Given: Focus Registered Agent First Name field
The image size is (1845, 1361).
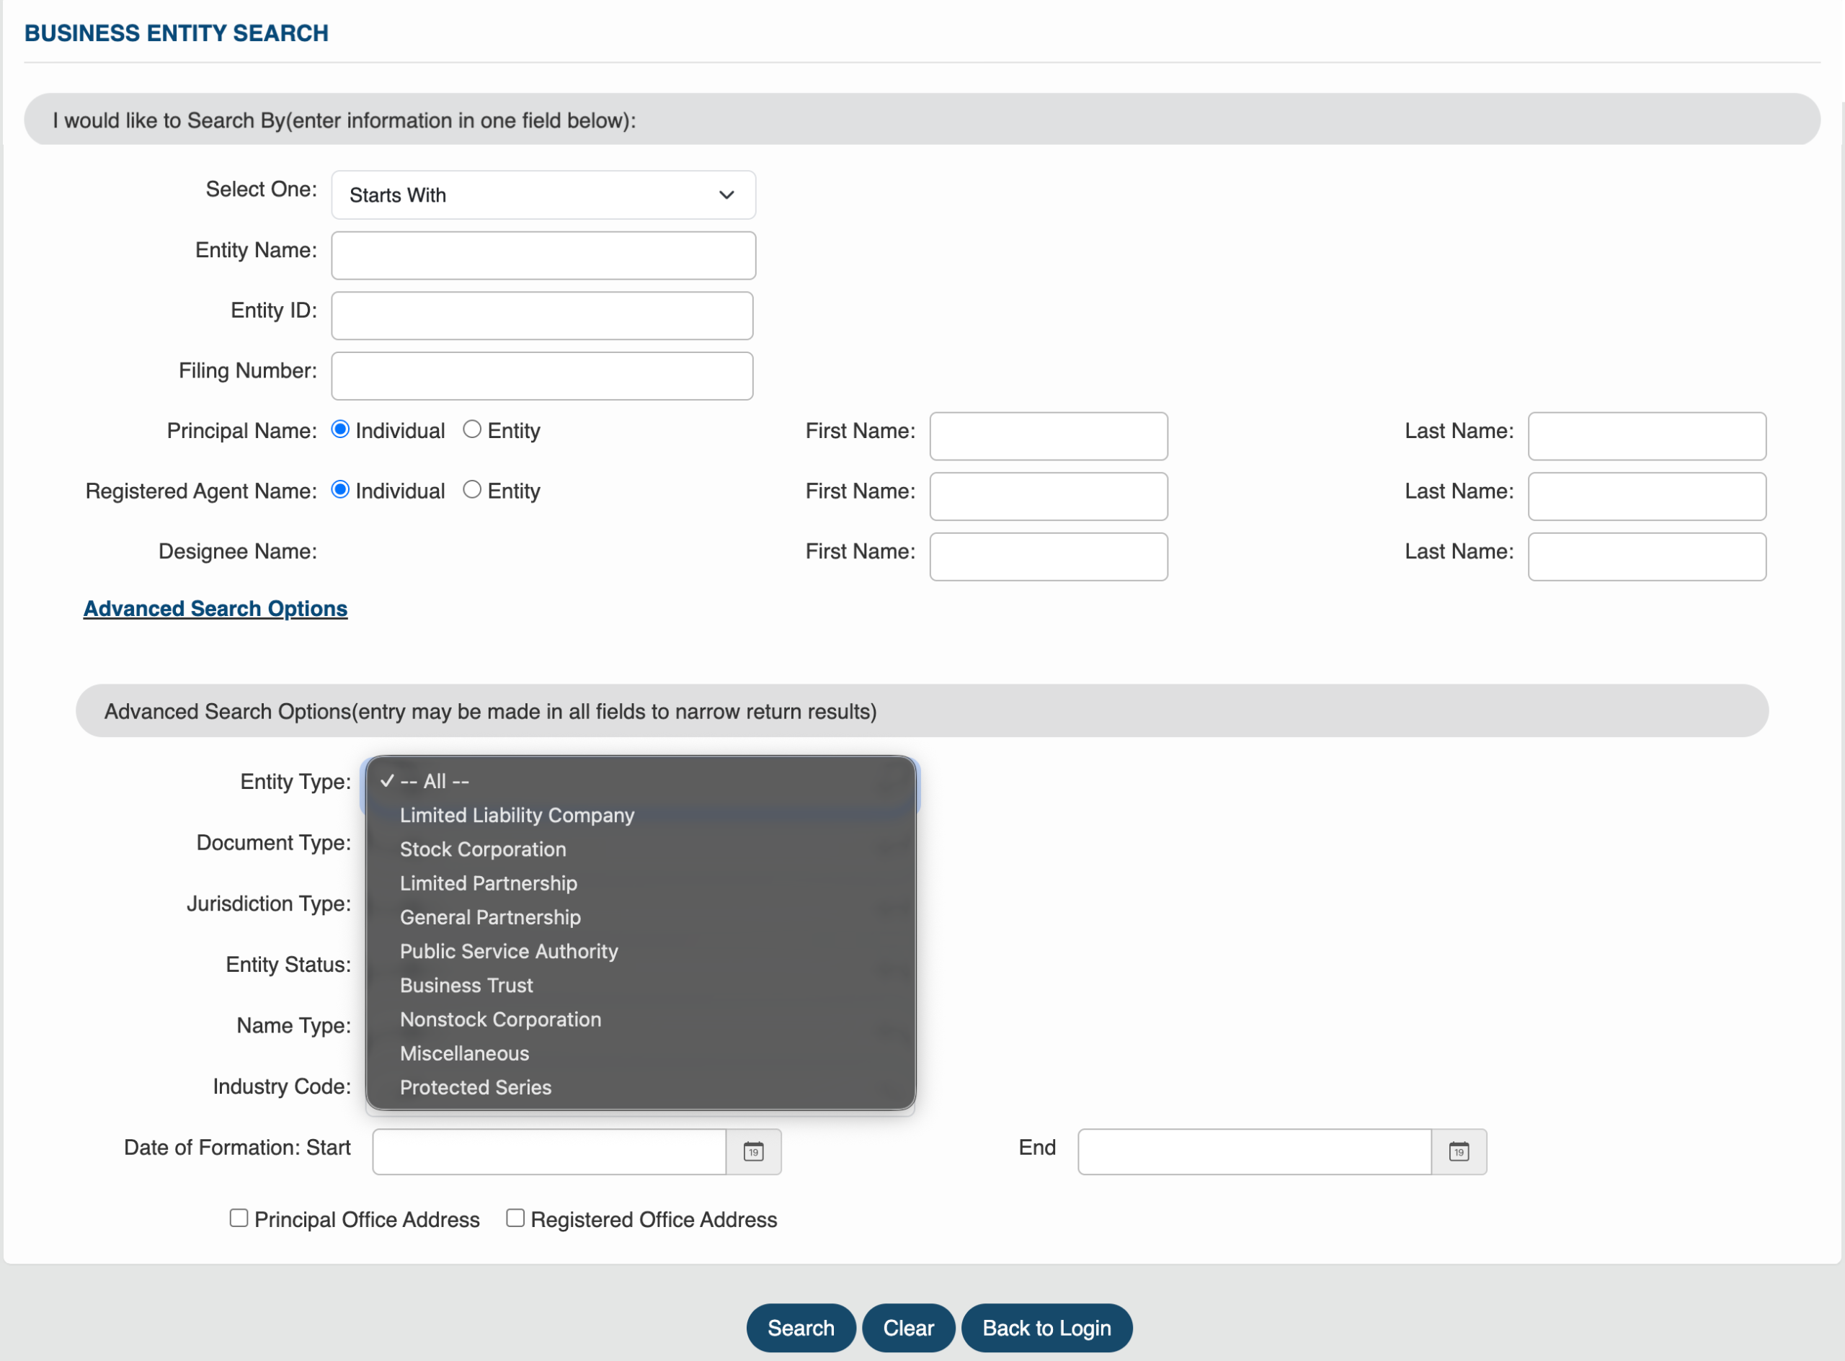Looking at the screenshot, I should [x=1049, y=496].
